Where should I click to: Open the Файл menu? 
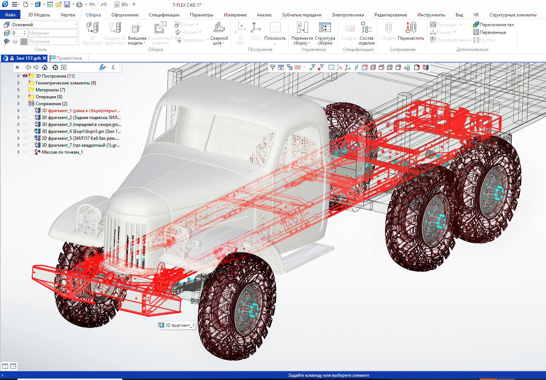10,15
